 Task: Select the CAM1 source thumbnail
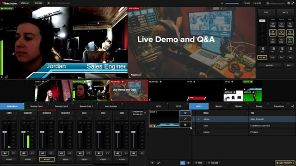pos(54,91)
